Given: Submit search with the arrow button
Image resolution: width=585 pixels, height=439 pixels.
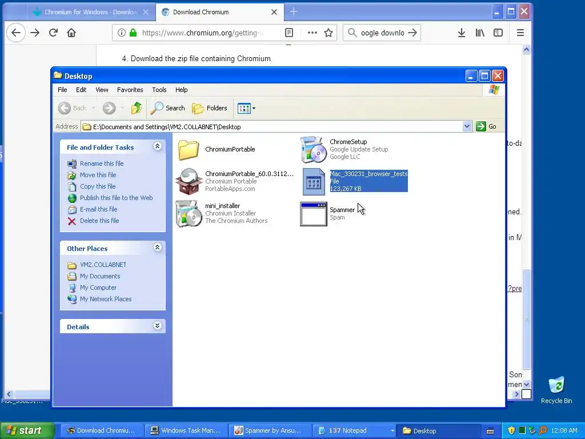Looking at the screenshot, I should point(412,33).
